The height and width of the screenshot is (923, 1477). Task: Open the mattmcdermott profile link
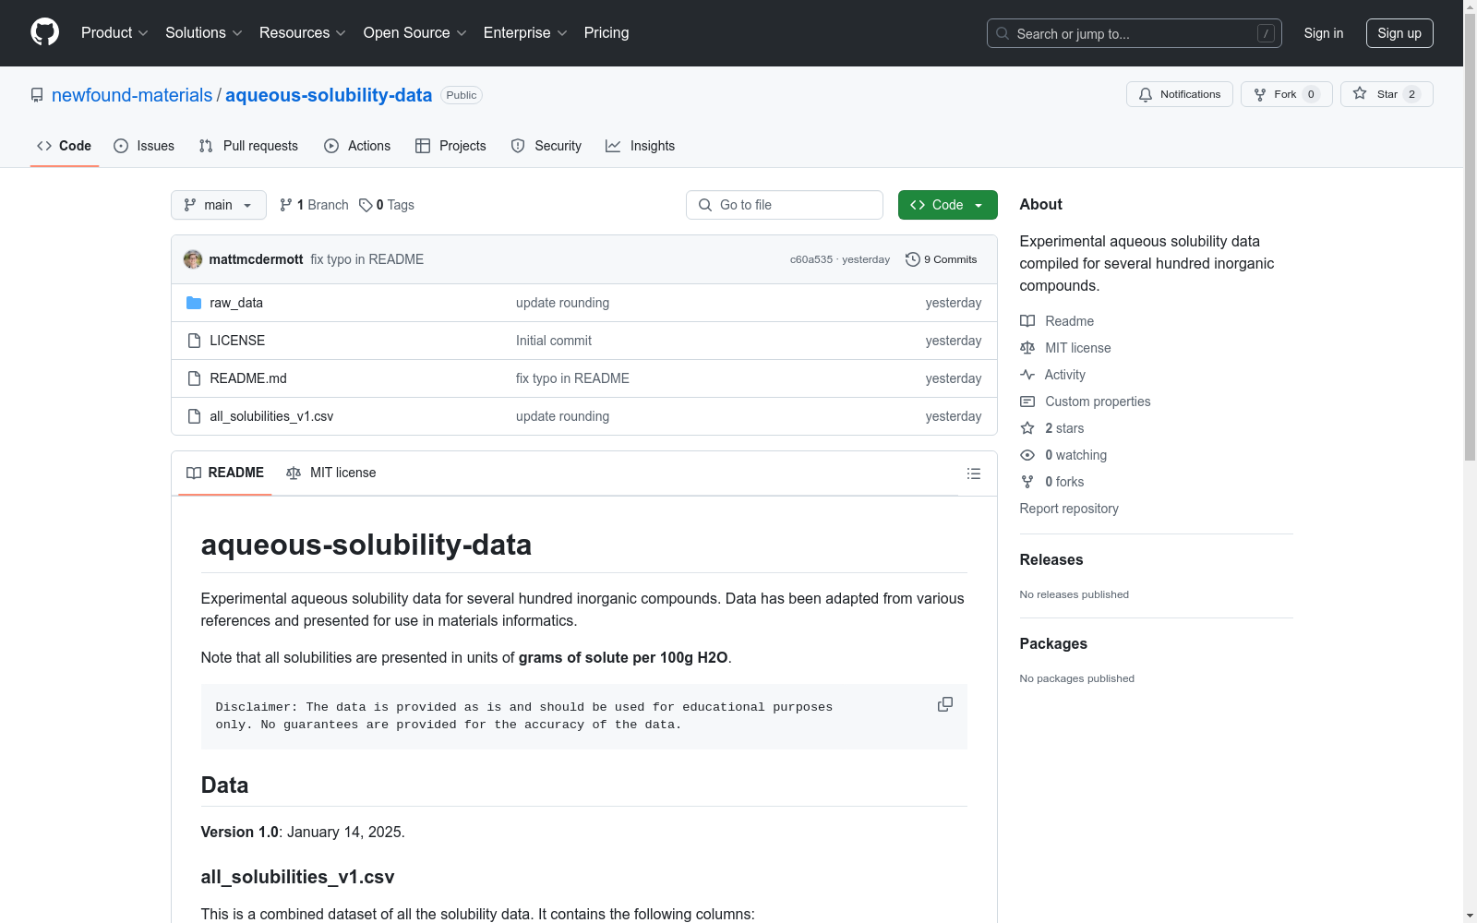(256, 259)
